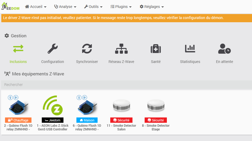Screen dimensions: 252x141
Task: Open the Santé medical kit icon
Action: pyautogui.click(x=156, y=49)
